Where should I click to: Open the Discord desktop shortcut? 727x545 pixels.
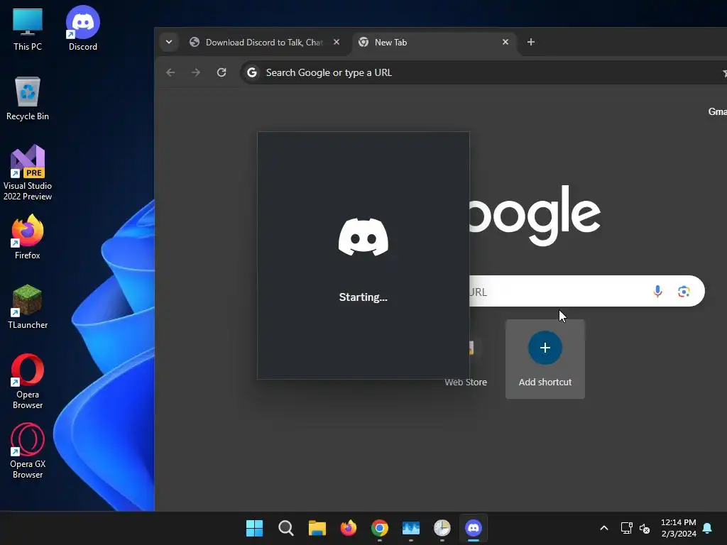click(x=82, y=28)
